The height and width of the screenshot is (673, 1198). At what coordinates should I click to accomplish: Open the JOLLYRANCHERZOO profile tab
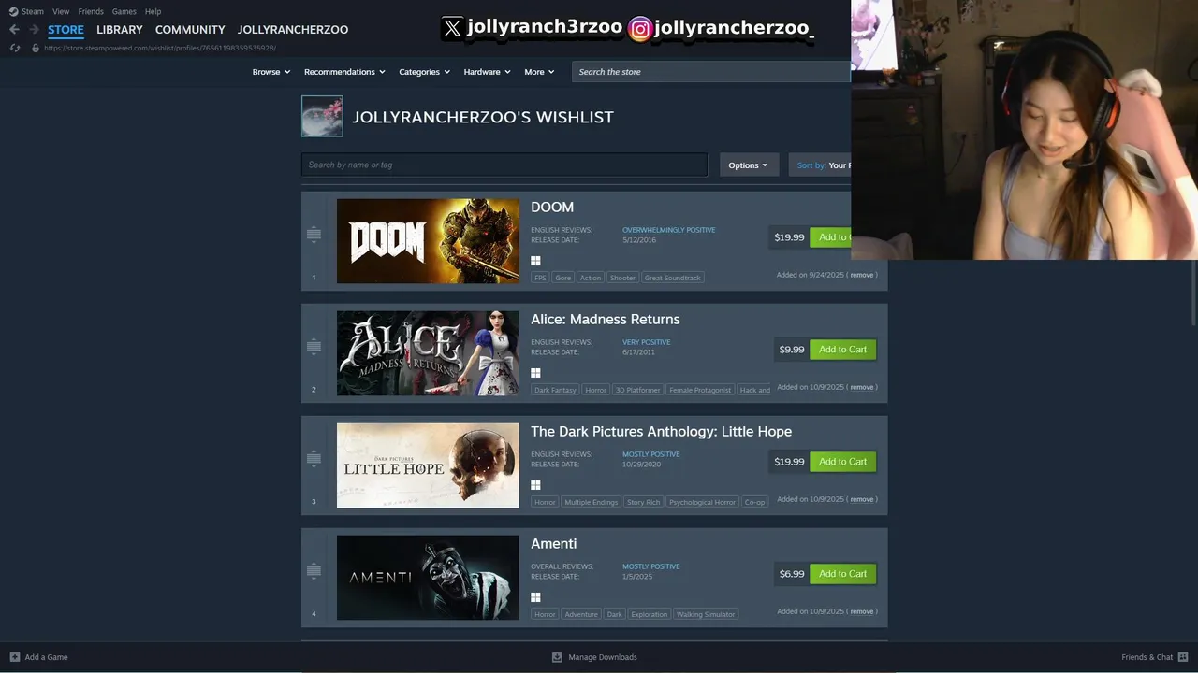[293, 30]
